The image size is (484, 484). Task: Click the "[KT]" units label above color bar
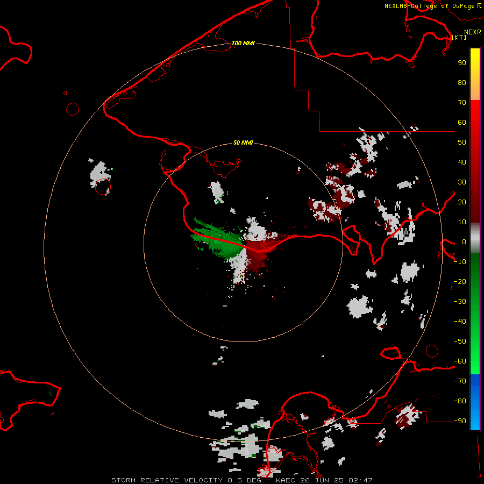click(x=459, y=37)
